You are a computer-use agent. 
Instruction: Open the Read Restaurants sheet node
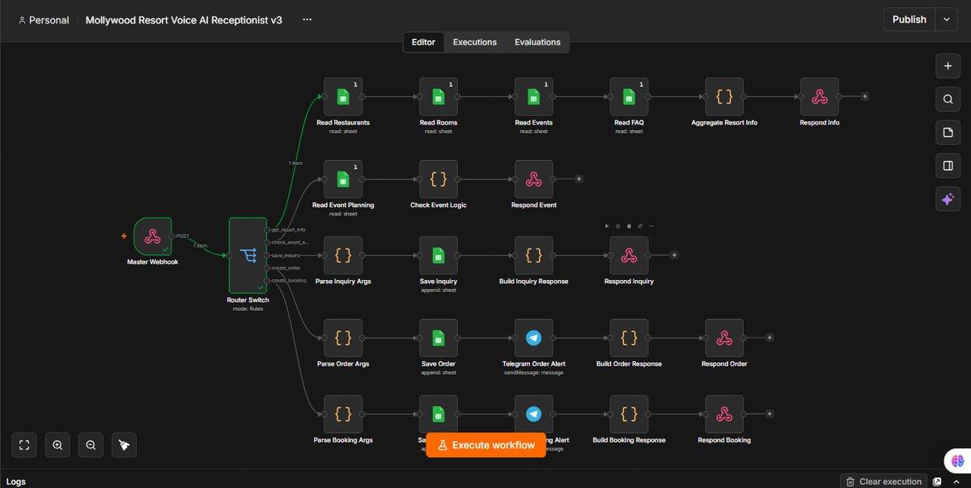click(x=343, y=97)
